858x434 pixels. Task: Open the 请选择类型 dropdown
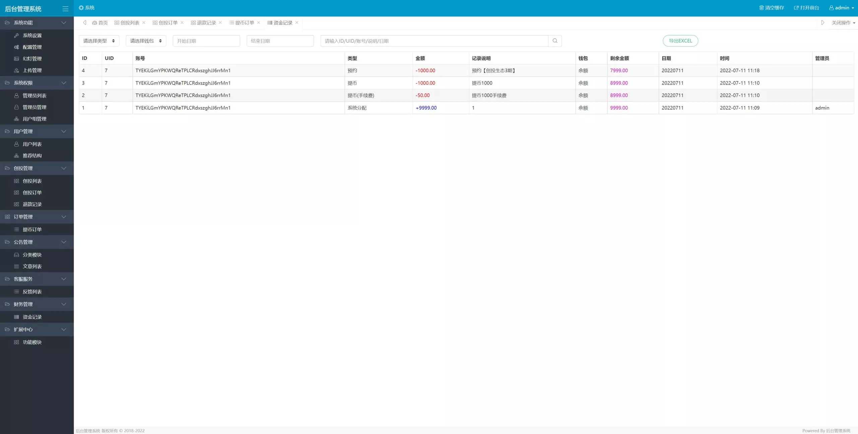click(x=99, y=41)
